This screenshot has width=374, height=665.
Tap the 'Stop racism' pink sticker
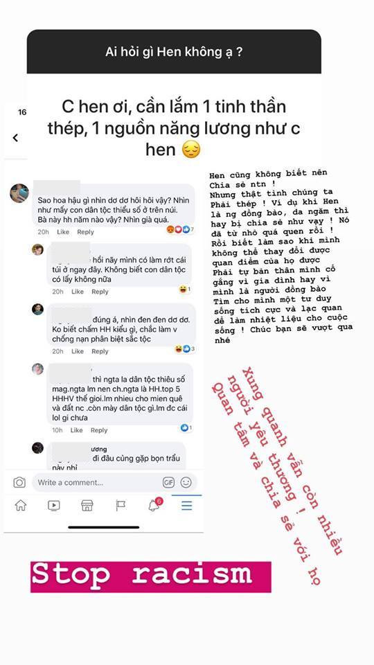pyautogui.click(x=150, y=576)
